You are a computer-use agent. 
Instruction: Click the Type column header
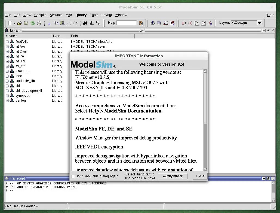[61, 36]
